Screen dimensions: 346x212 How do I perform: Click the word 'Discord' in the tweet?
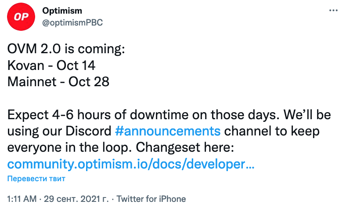click(89, 131)
